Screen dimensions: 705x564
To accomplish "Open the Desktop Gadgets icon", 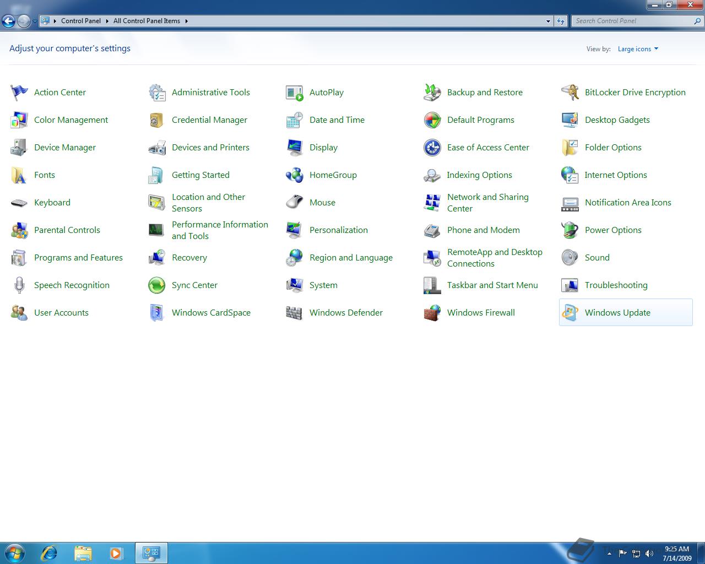I will 570,120.
